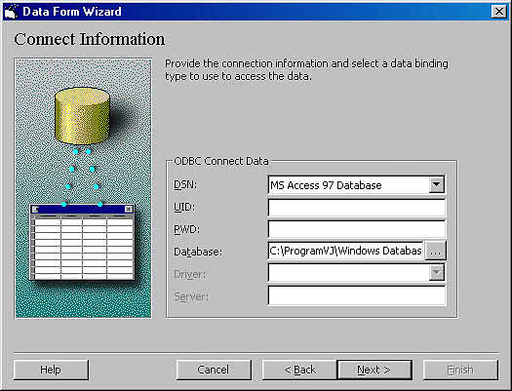The height and width of the screenshot is (391, 512).
Task: Click the Connect Information heading
Action: (x=90, y=39)
